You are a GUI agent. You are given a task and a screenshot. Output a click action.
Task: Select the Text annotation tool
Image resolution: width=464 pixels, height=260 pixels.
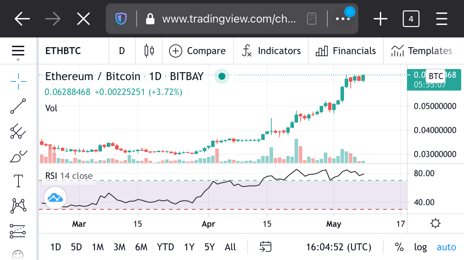(18, 181)
